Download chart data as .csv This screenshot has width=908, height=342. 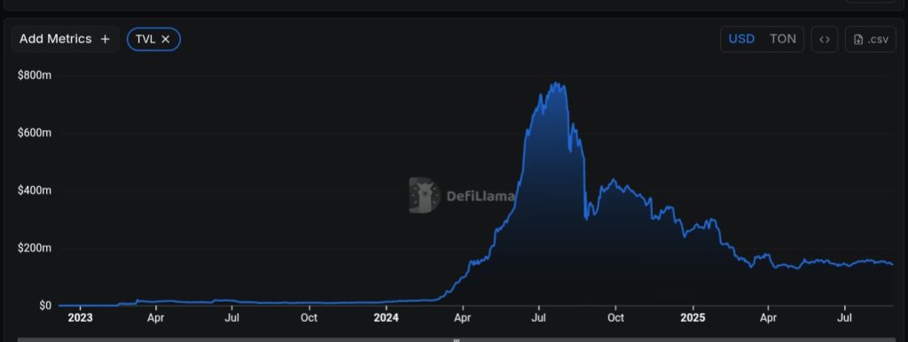pos(871,39)
